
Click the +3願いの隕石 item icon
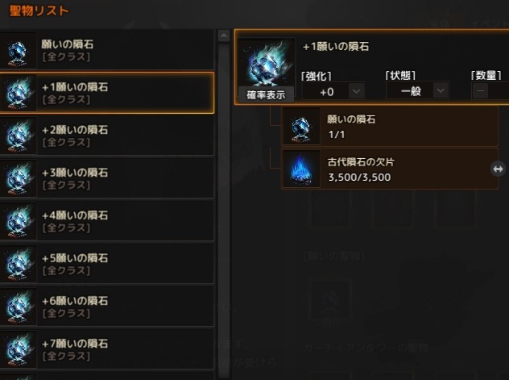click(18, 178)
